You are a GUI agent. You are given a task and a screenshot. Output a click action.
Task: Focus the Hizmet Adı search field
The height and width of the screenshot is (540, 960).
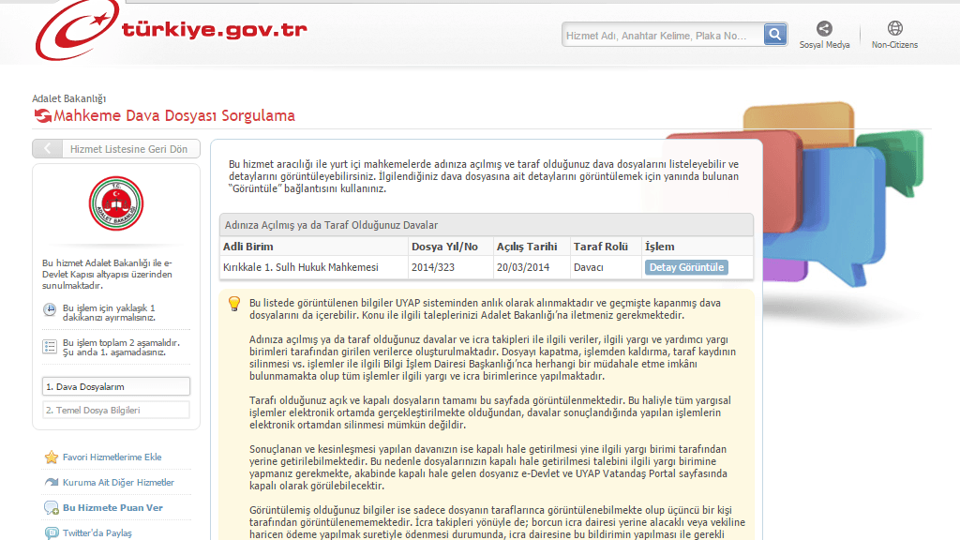coord(663,35)
